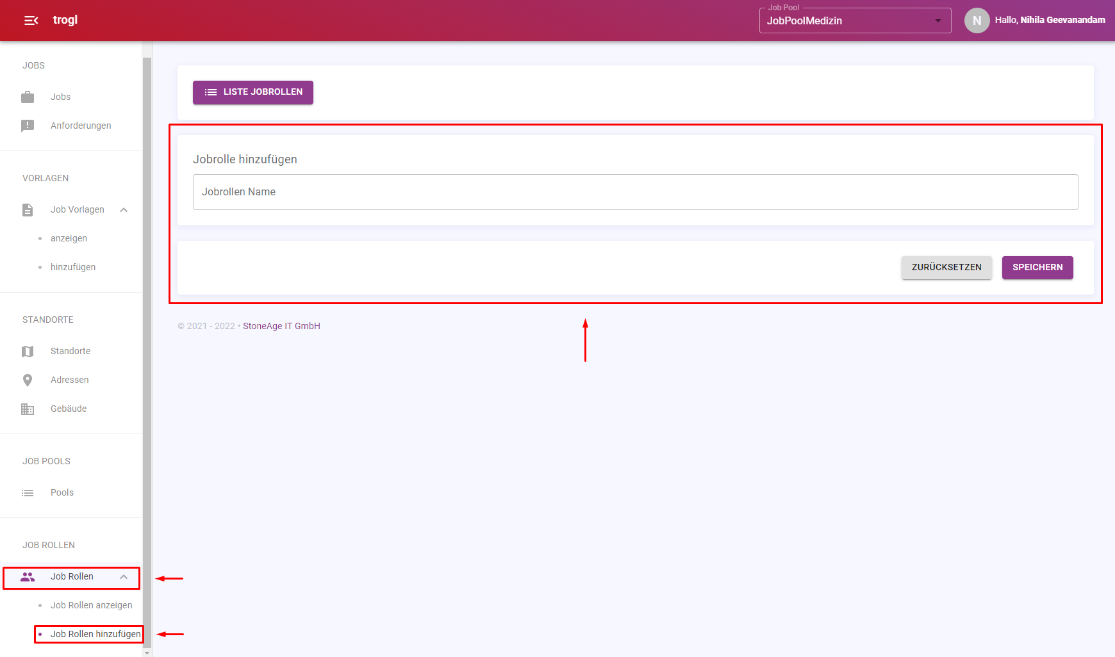
Task: Click the sidebar scroll down arrow
Action: point(147,653)
